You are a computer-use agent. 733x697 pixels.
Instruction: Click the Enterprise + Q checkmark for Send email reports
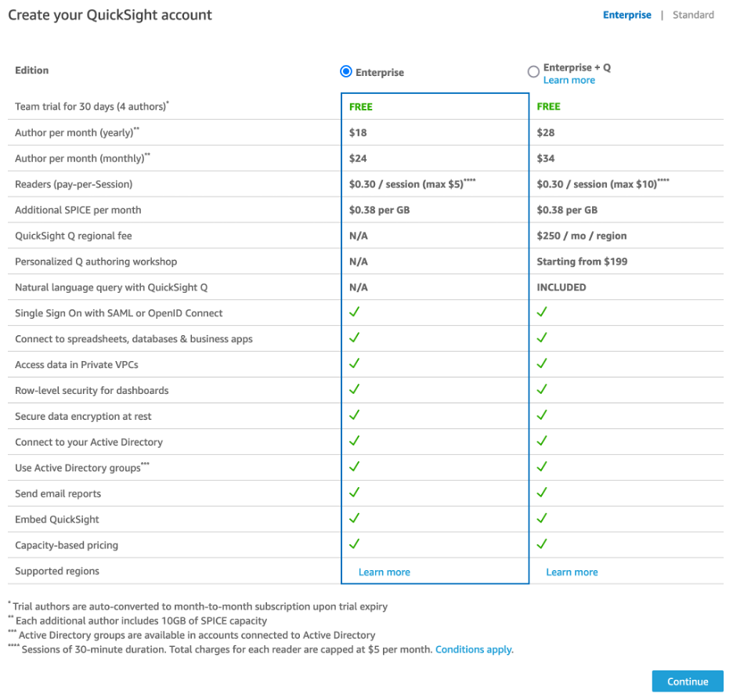(x=542, y=493)
